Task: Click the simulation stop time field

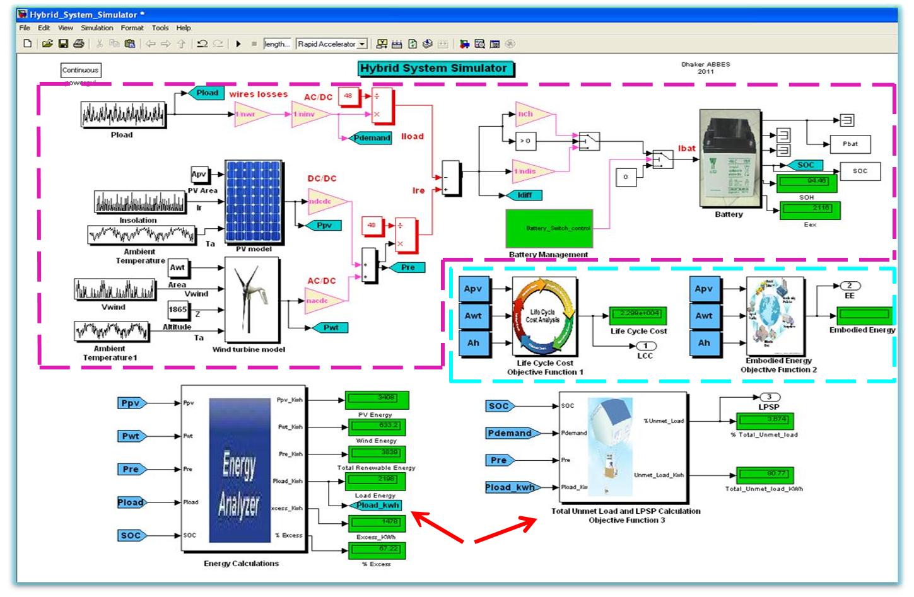Action: (x=277, y=44)
